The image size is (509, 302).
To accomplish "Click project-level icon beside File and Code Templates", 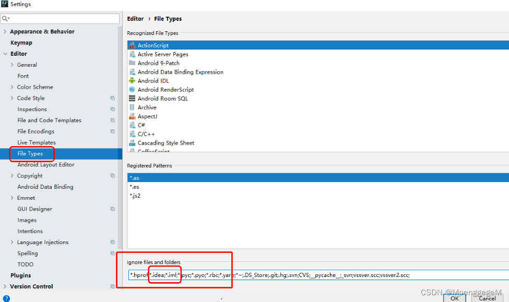I will [x=113, y=120].
